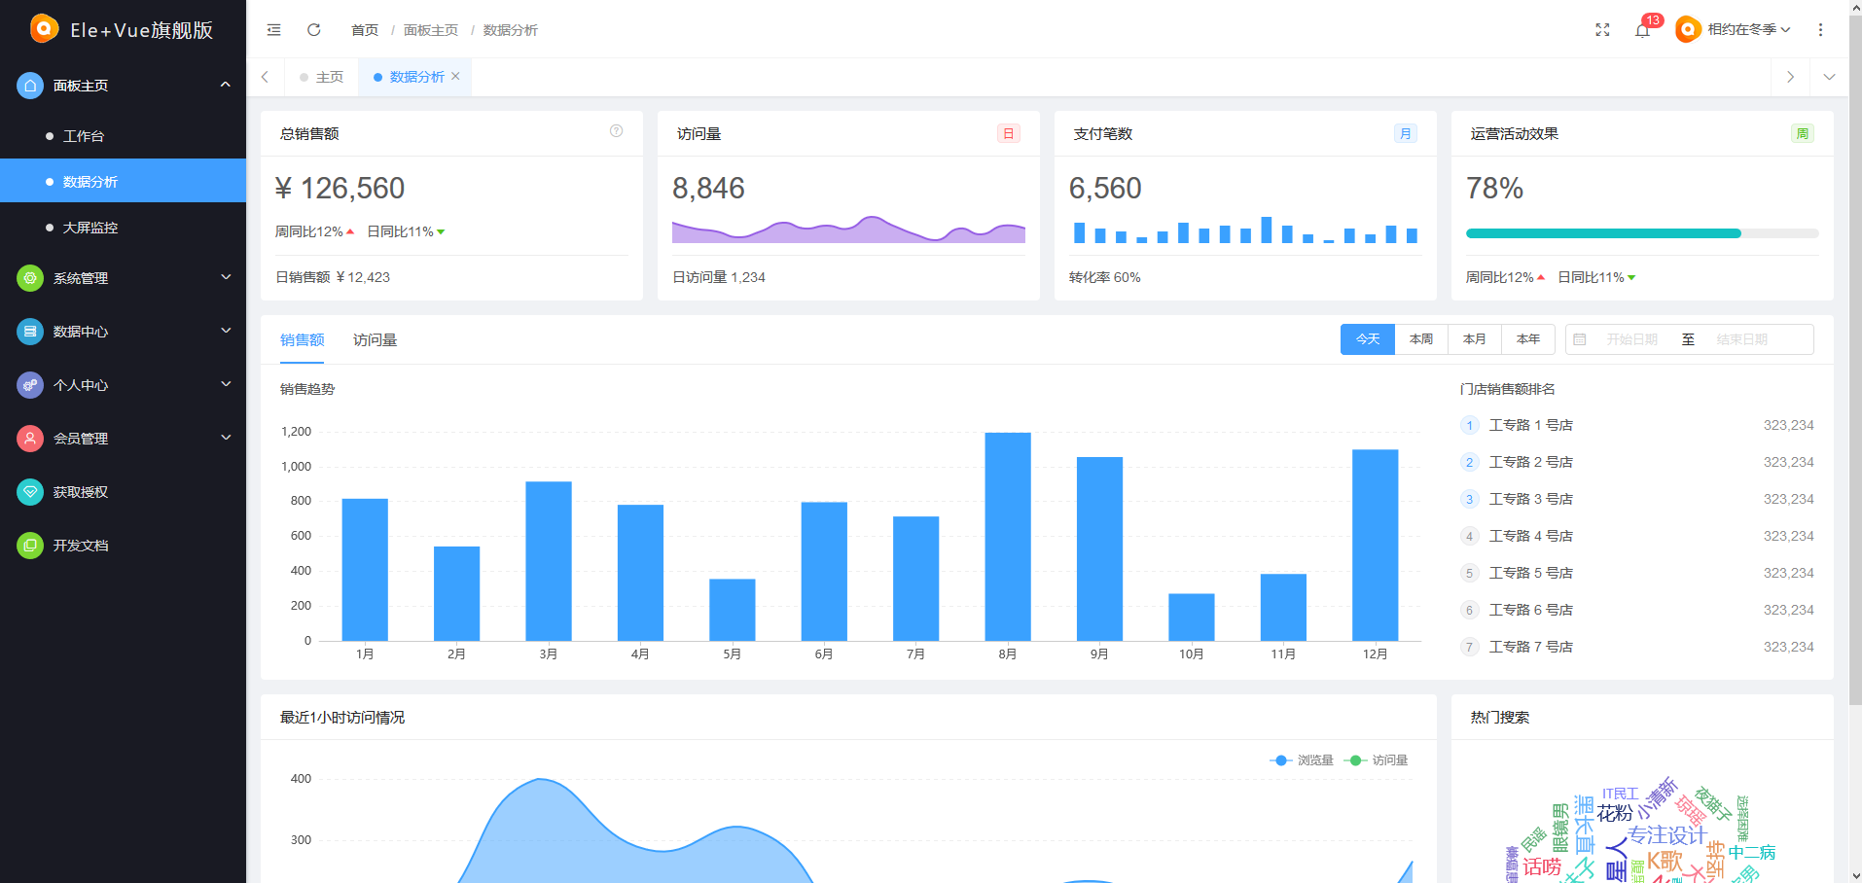The width and height of the screenshot is (1862, 883).
Task: Click the 面板主页 home icon
Action: point(30,86)
